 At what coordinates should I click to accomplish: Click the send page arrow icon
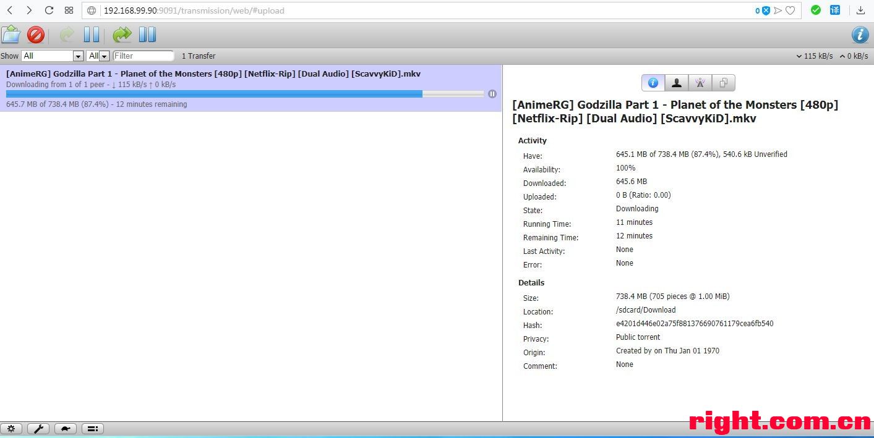pyautogui.click(x=778, y=11)
